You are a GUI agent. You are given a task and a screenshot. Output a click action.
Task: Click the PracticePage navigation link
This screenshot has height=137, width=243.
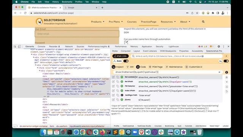[x=148, y=22]
